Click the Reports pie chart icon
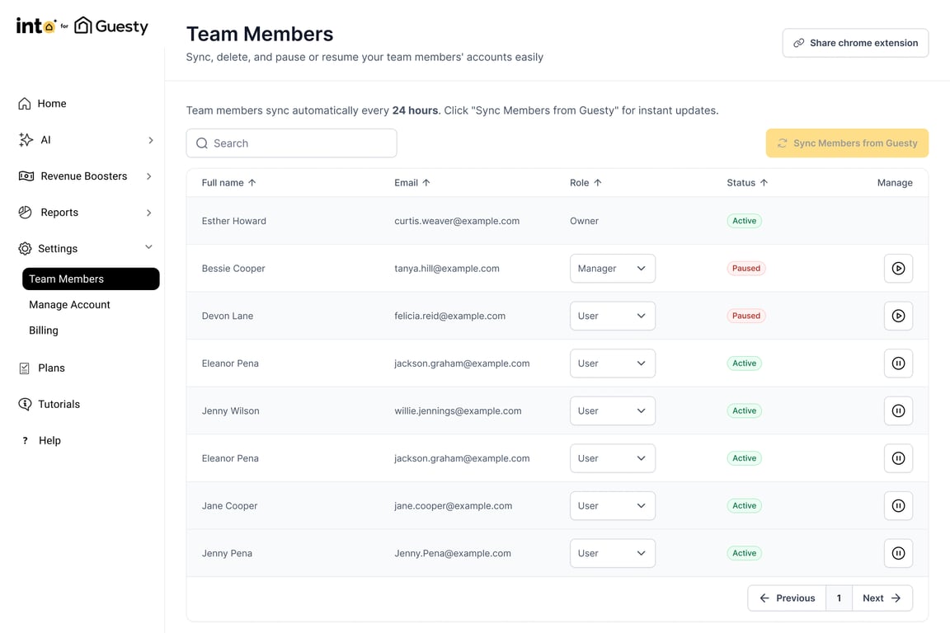The width and height of the screenshot is (950, 633). pyautogui.click(x=25, y=213)
